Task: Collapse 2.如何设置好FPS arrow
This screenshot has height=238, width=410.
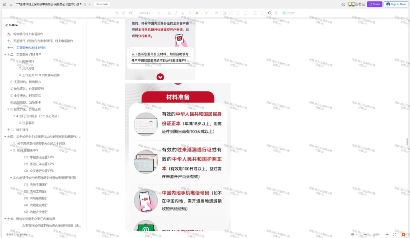Action: (11, 150)
